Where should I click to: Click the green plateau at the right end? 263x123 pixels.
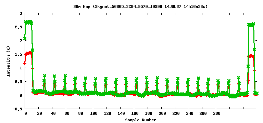[251, 25]
